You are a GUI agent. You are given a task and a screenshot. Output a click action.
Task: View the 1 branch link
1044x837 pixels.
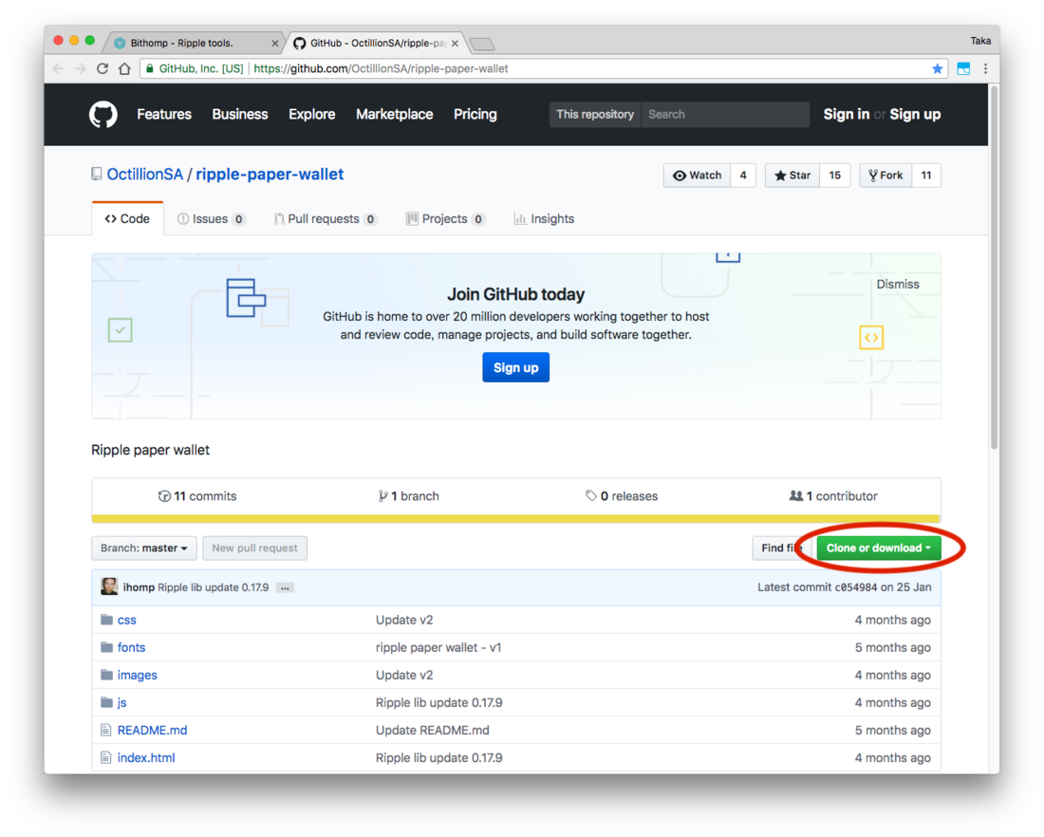pyautogui.click(x=409, y=496)
